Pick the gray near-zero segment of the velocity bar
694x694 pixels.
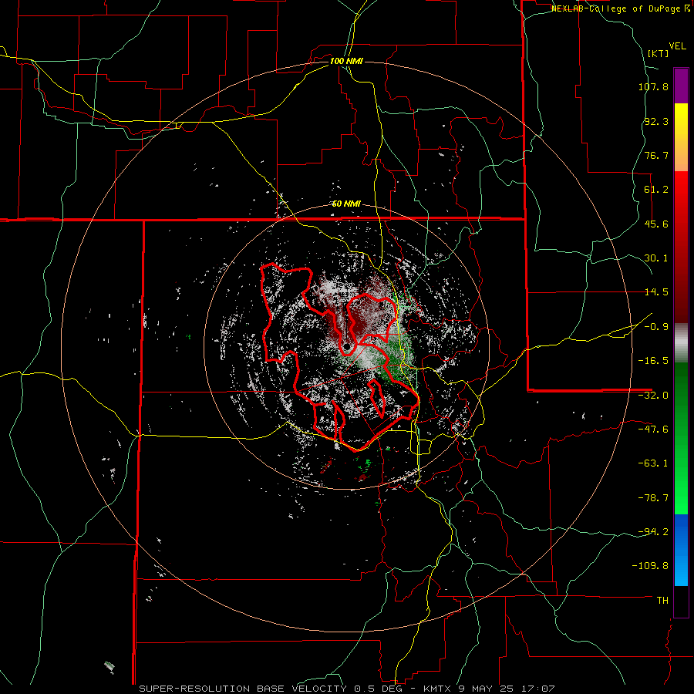[681, 343]
